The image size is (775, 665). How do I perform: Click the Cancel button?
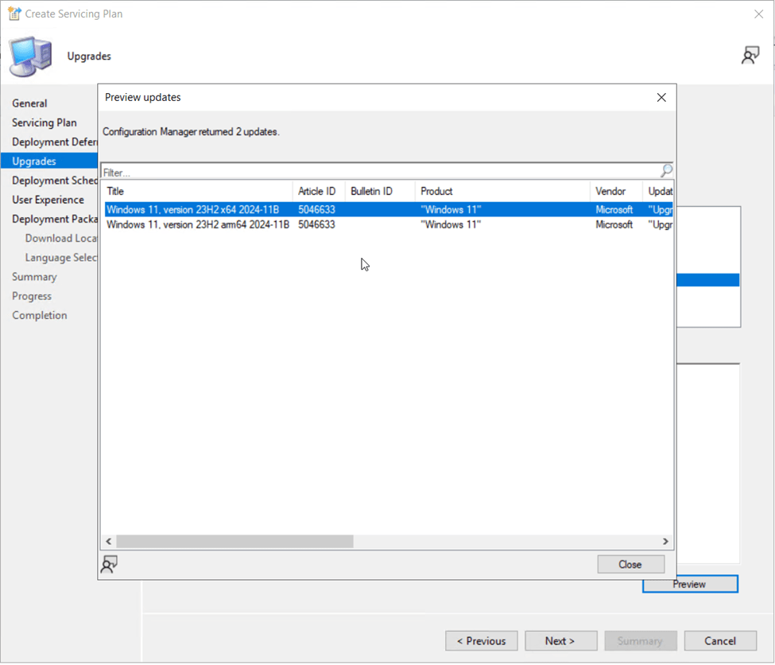pyautogui.click(x=720, y=641)
